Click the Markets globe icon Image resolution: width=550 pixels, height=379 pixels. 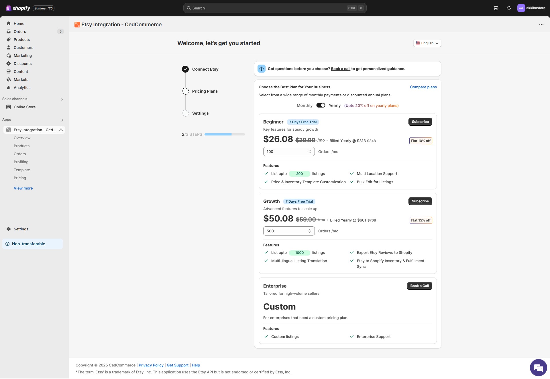(x=9, y=79)
